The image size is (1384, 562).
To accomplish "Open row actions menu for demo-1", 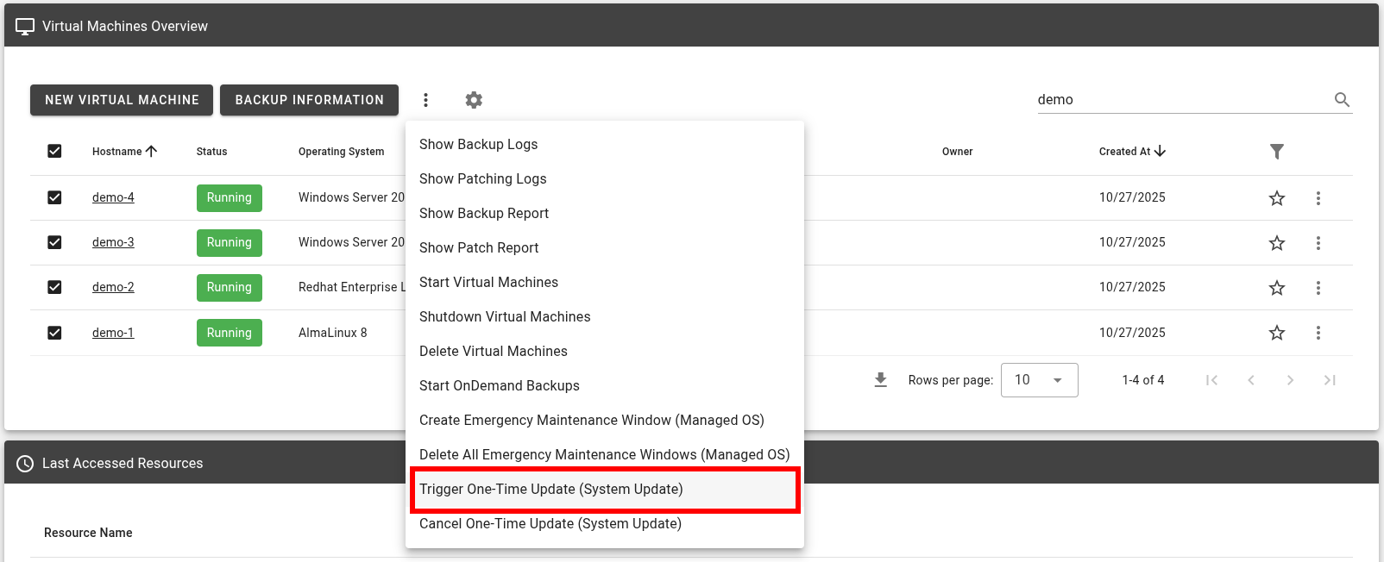I will pyautogui.click(x=1318, y=333).
